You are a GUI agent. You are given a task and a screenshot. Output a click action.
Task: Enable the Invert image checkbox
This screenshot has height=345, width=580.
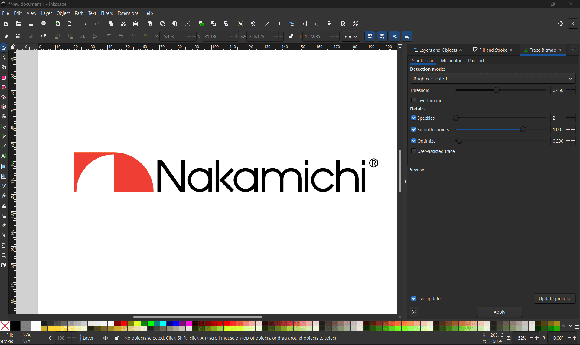(414, 100)
